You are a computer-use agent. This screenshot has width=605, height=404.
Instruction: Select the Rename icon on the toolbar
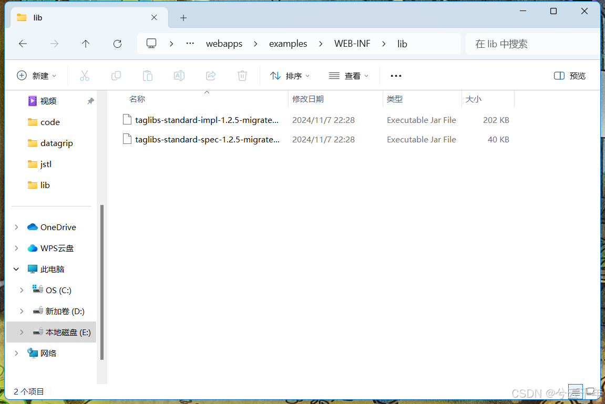click(179, 75)
